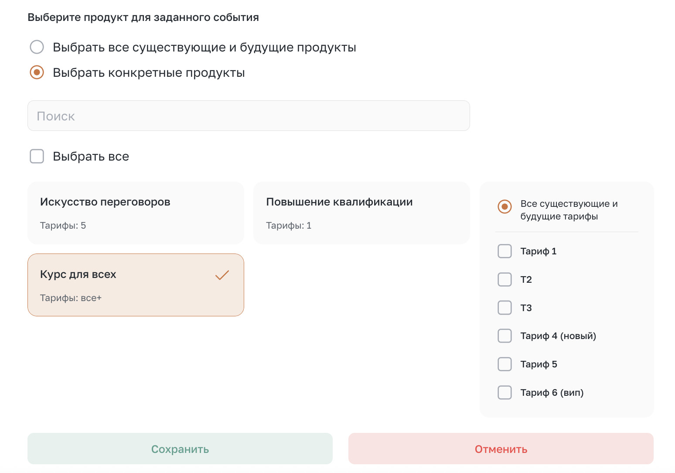
Task: Click checkmark icon on "Курс для всех"
Action: click(222, 275)
